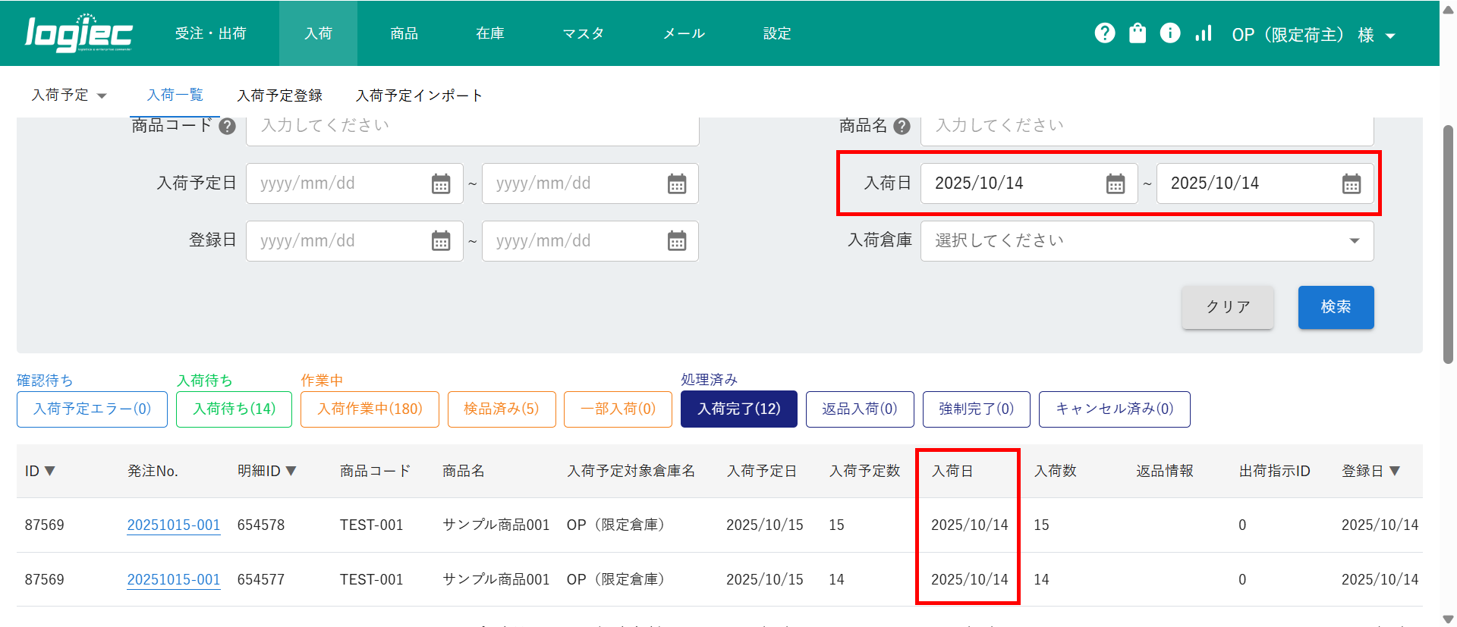Toggle the 入荷作業中(180) status filter
This screenshot has width=1457, height=627.
click(370, 409)
